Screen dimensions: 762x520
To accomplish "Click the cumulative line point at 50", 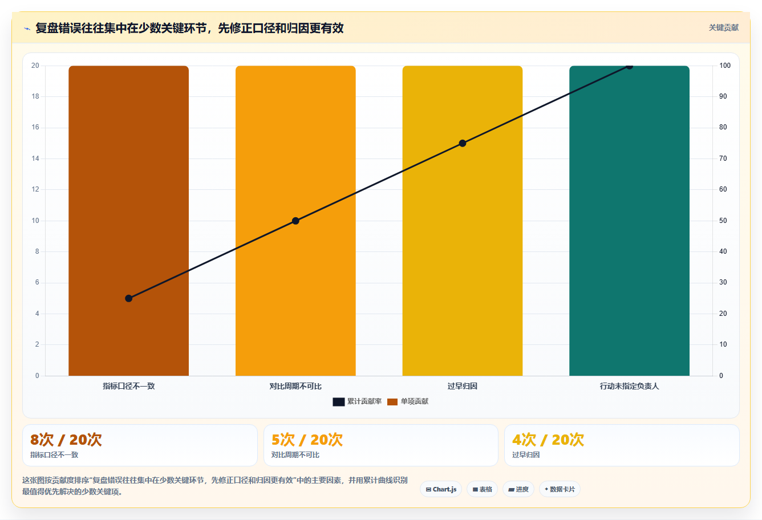I will [295, 221].
